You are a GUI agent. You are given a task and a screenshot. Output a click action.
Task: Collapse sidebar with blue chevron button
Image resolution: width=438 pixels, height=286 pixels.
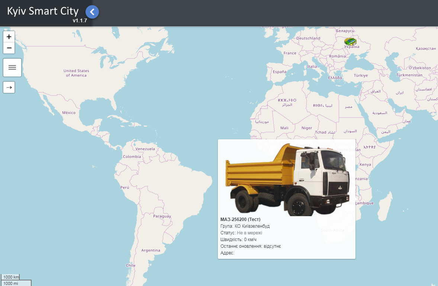click(x=92, y=12)
